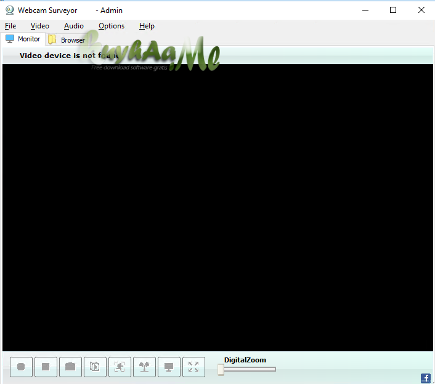
Task: Take a snapshot with camera icon
Action: [70, 367]
